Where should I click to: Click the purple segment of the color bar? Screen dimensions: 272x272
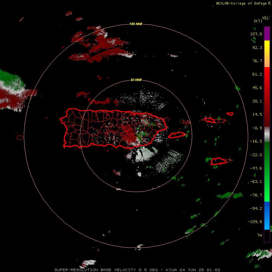pos(267,34)
